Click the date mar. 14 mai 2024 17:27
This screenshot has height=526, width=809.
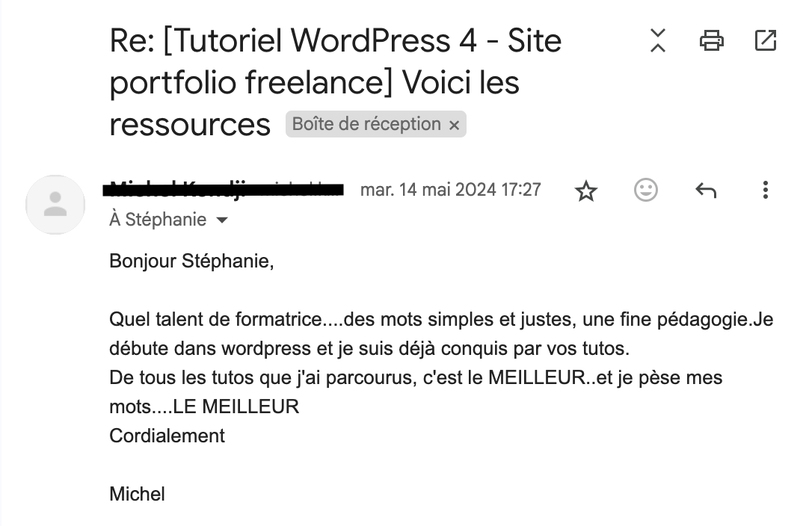450,190
